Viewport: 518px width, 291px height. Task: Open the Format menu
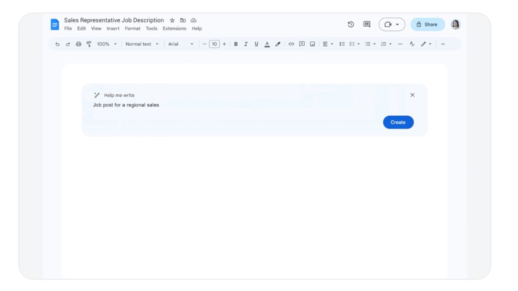pos(133,28)
